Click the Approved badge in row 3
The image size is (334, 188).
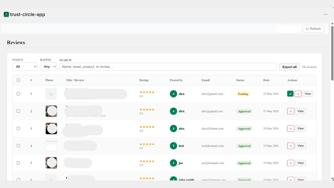coord(244,129)
